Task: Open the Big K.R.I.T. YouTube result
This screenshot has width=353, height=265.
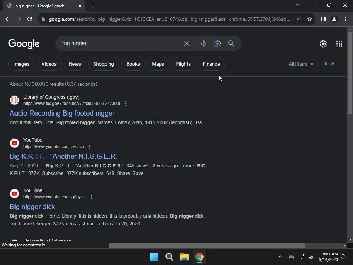Action: click(x=64, y=156)
